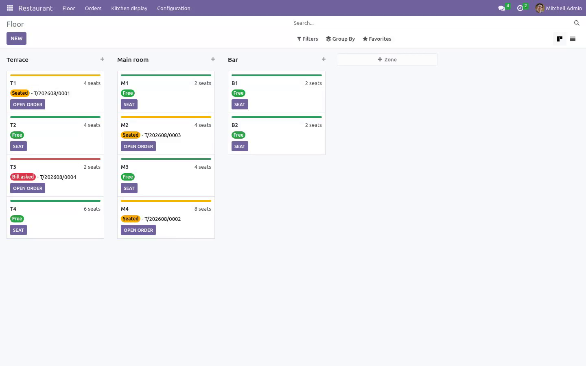Open Mitchell Admin user menu

tap(558, 8)
